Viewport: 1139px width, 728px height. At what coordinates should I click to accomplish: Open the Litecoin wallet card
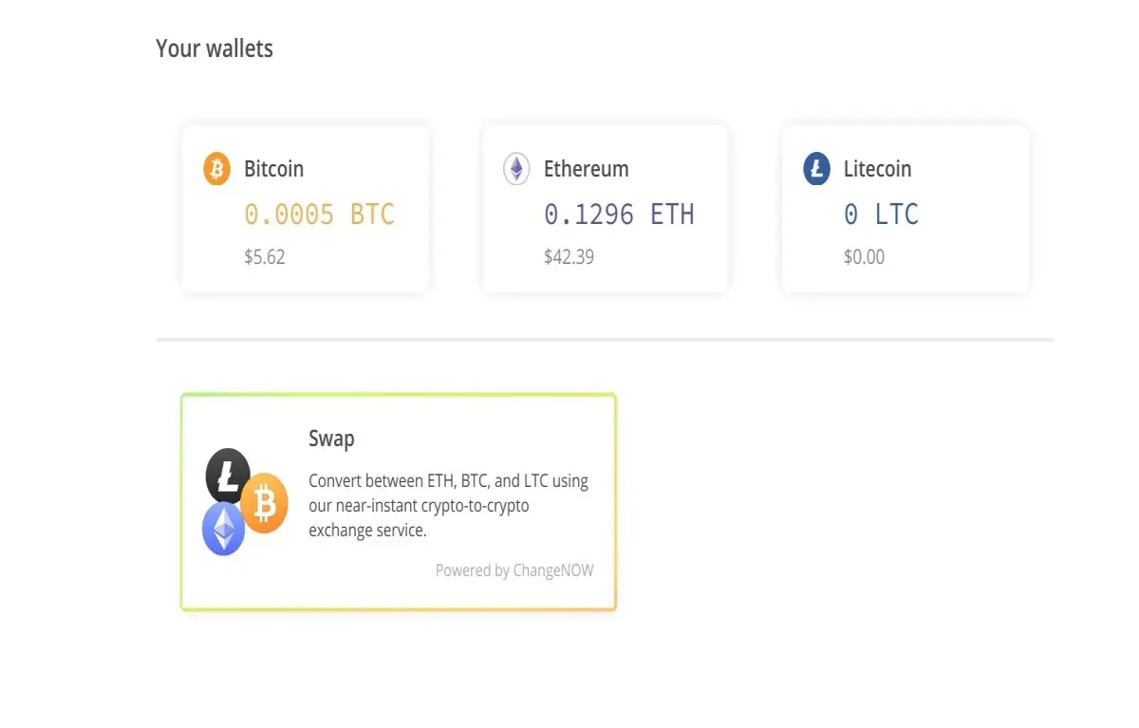coord(906,209)
